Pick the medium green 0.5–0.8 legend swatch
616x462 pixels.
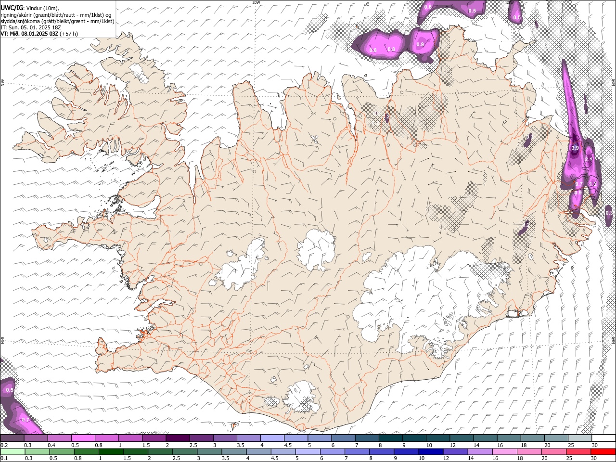pyautogui.click(x=62, y=451)
